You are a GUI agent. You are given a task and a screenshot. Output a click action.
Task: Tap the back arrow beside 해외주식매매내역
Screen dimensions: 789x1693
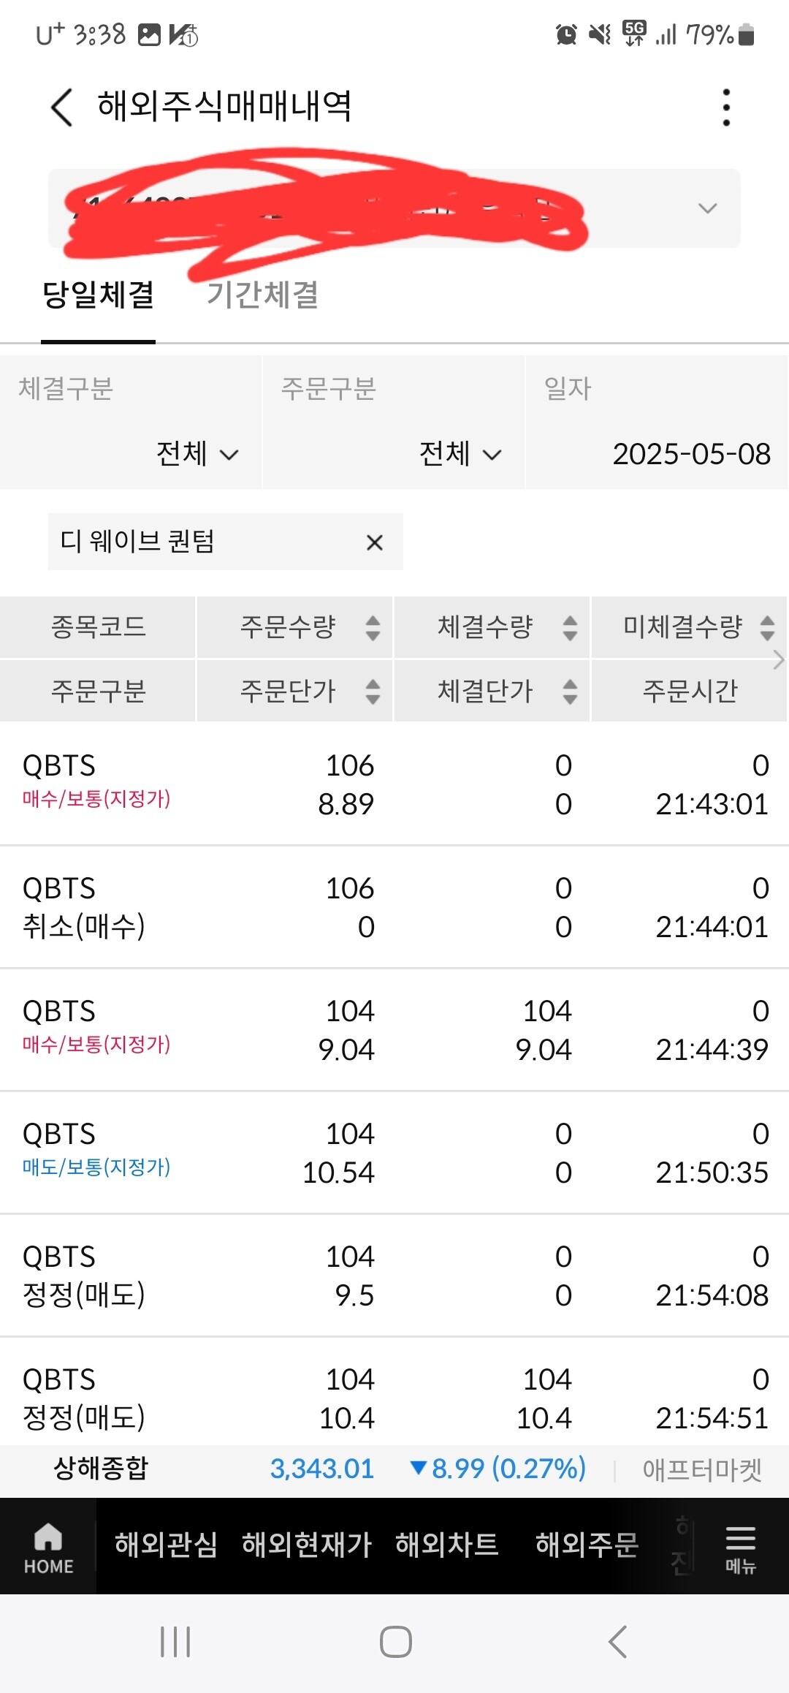click(62, 107)
